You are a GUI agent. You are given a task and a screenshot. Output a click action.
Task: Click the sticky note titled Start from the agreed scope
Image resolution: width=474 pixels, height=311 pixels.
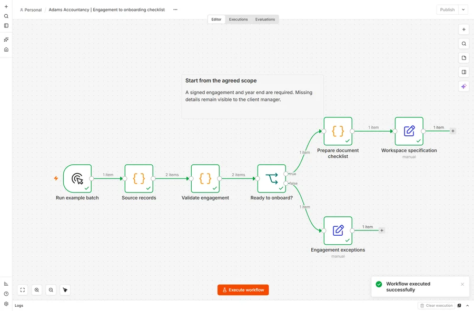point(252,97)
